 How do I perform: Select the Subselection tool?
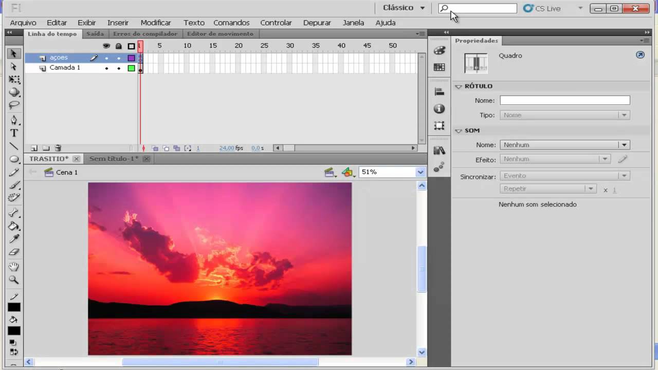[x=14, y=67]
